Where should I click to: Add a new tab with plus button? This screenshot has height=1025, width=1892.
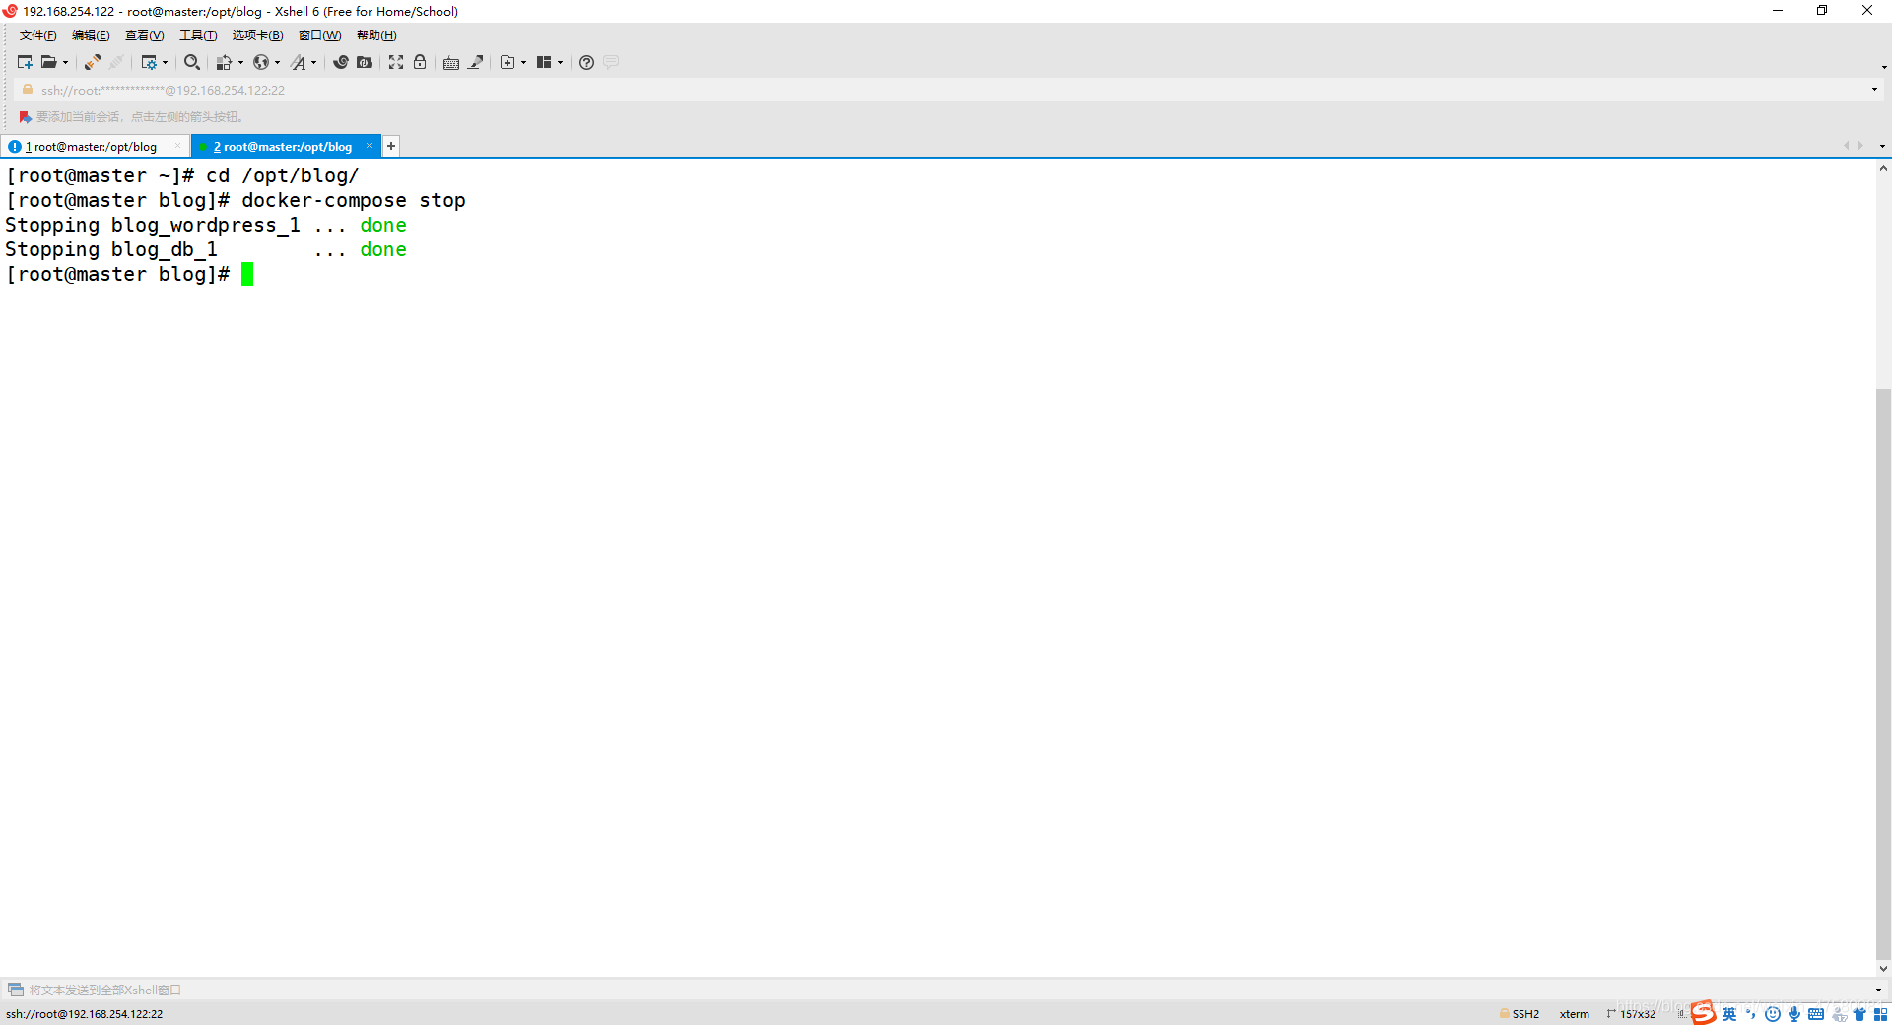pos(391,146)
